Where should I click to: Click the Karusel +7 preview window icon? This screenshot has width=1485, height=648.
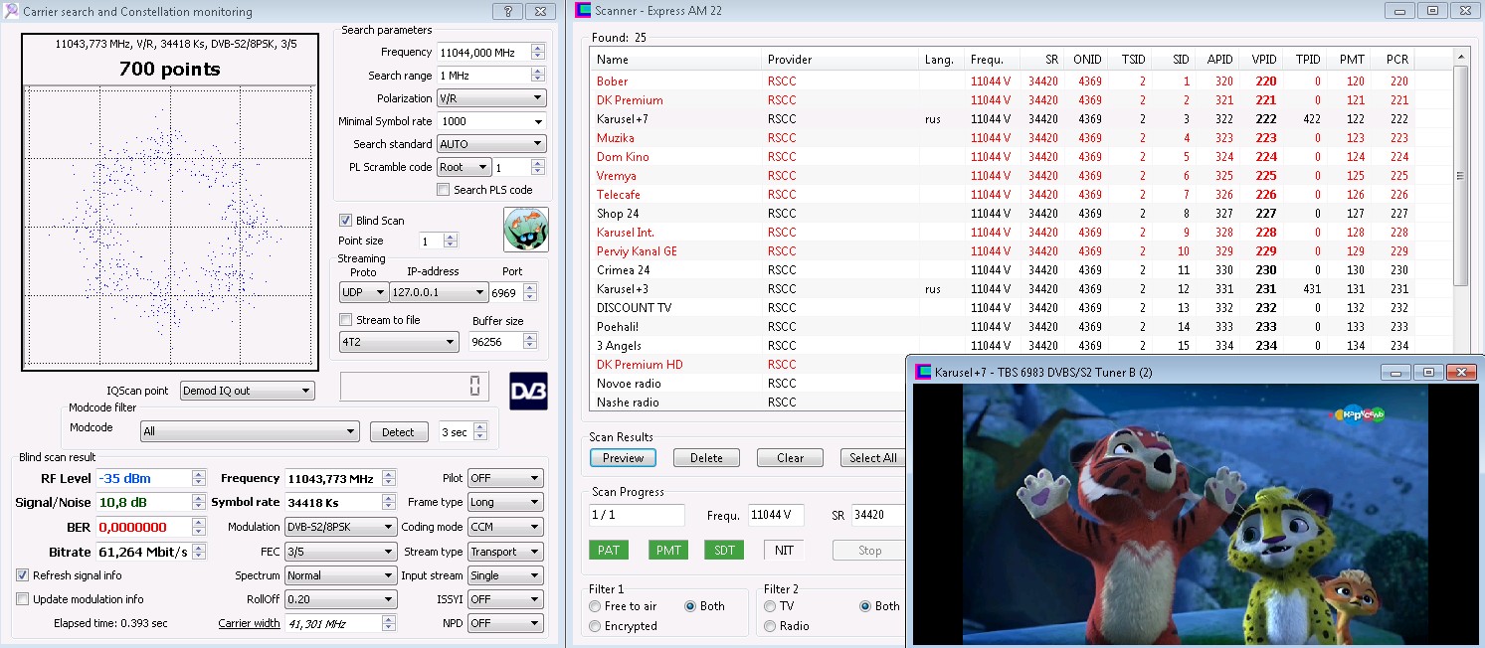(923, 372)
